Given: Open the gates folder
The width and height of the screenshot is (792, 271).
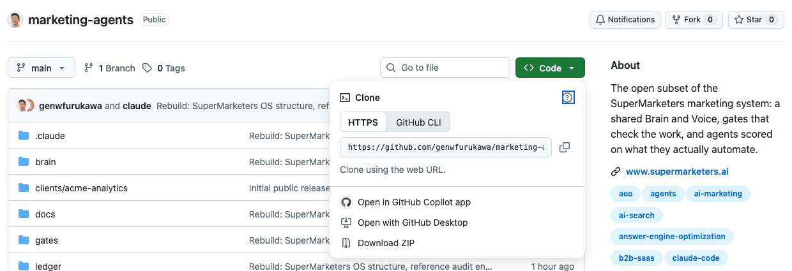Looking at the screenshot, I should click(47, 240).
